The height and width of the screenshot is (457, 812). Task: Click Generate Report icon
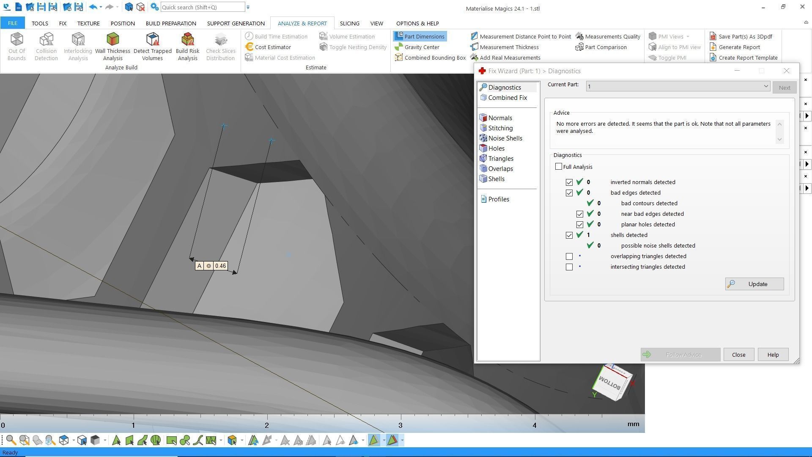[x=713, y=47]
